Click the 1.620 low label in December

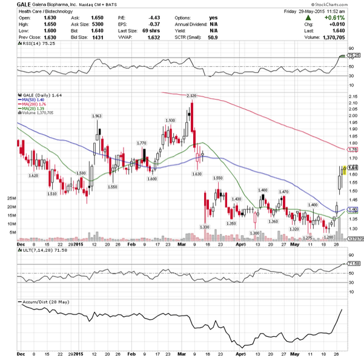(x=33, y=175)
